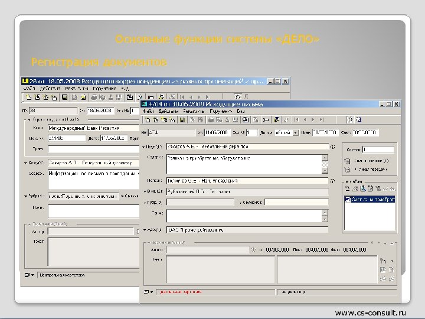The image size is (425, 319).
Task: Click Центральная картотека in back window status bar
Action: pos(62,275)
